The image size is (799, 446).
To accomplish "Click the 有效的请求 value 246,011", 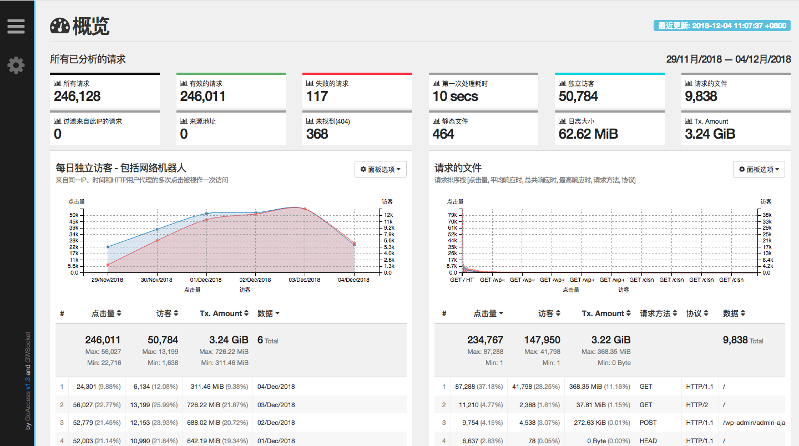I will (203, 96).
